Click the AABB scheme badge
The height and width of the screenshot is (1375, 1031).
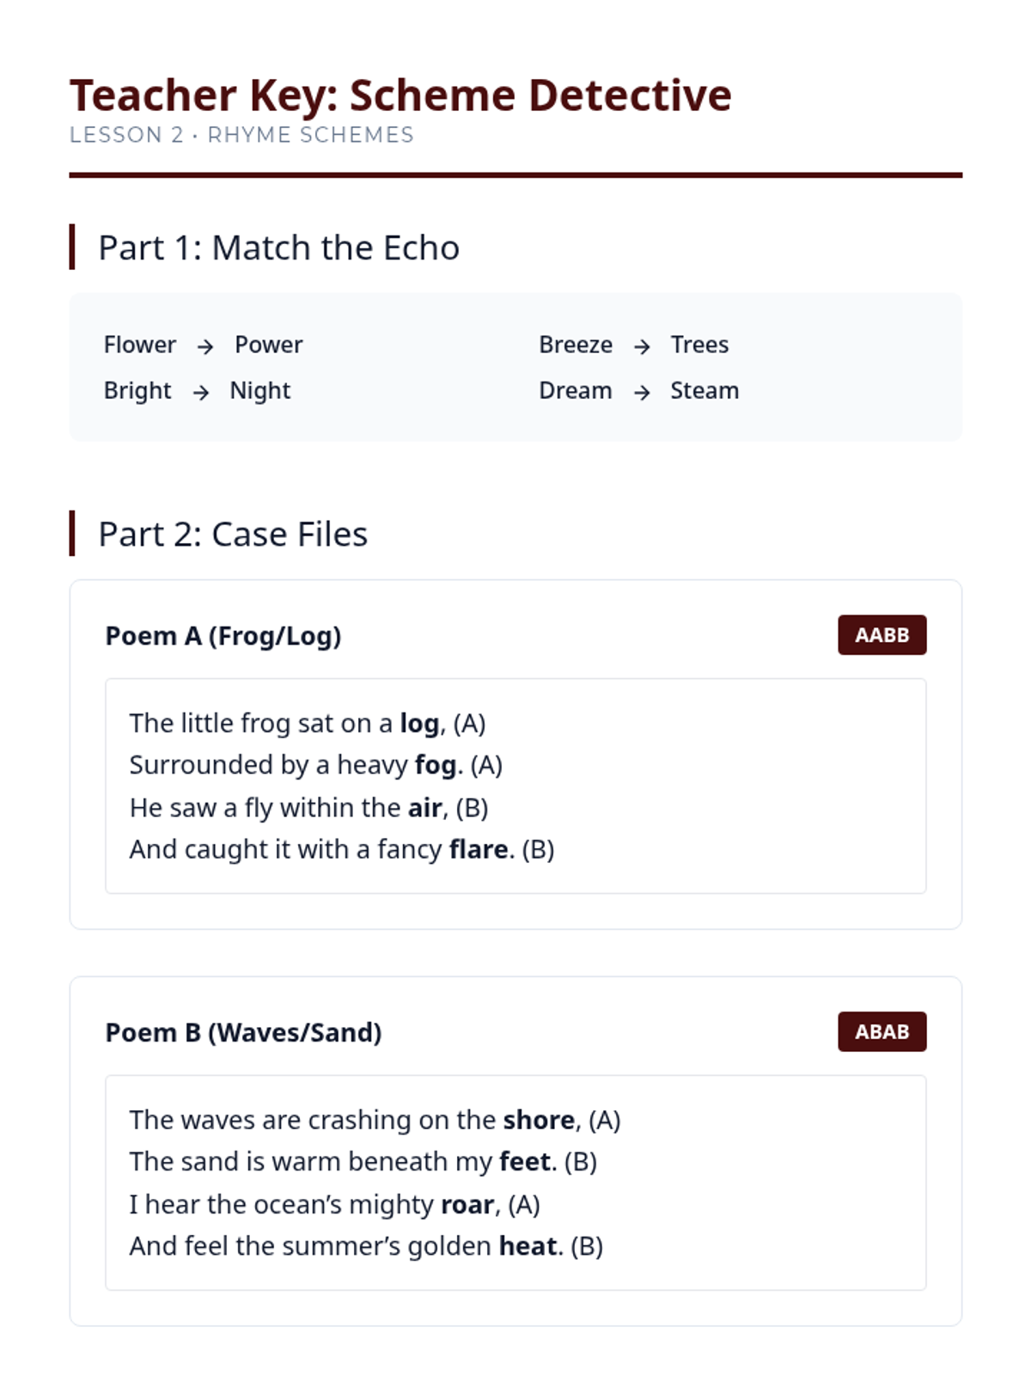coord(882,635)
